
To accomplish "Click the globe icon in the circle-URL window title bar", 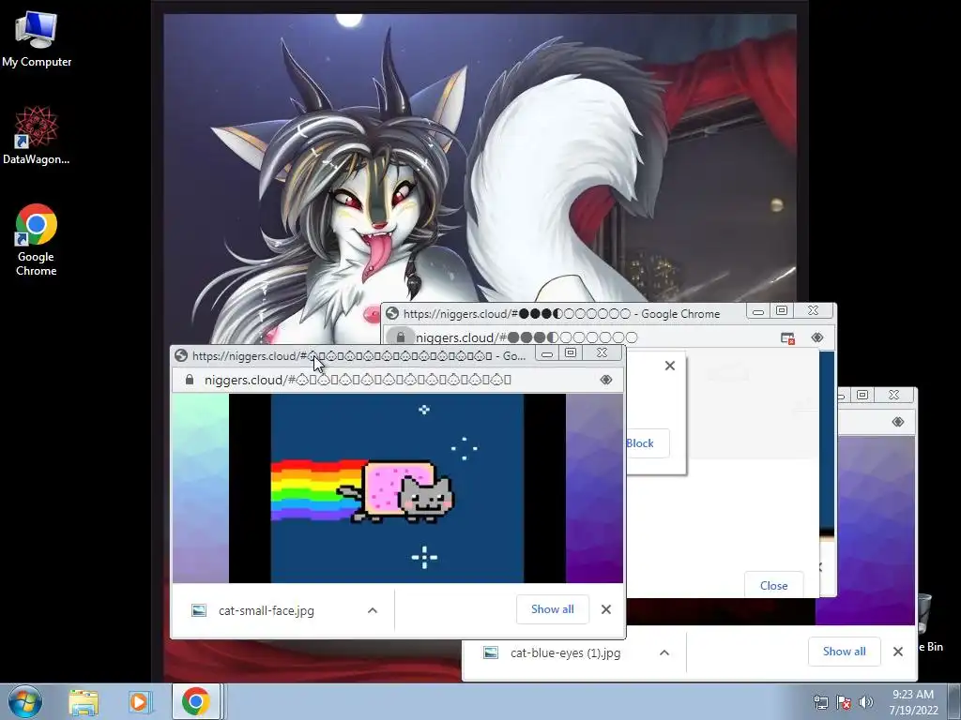I will [392, 313].
